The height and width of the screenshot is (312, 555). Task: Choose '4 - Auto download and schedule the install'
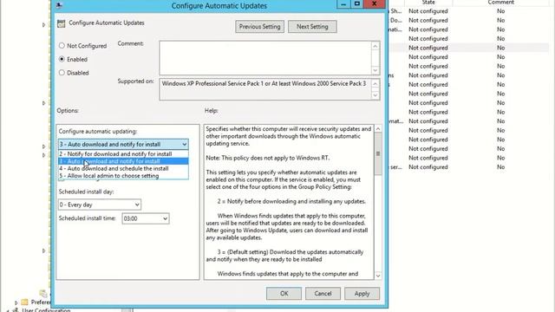coord(123,168)
